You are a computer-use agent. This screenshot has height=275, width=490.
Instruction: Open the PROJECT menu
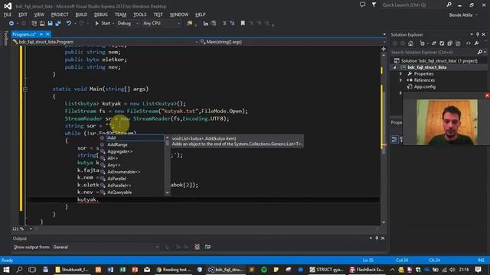pos(60,15)
